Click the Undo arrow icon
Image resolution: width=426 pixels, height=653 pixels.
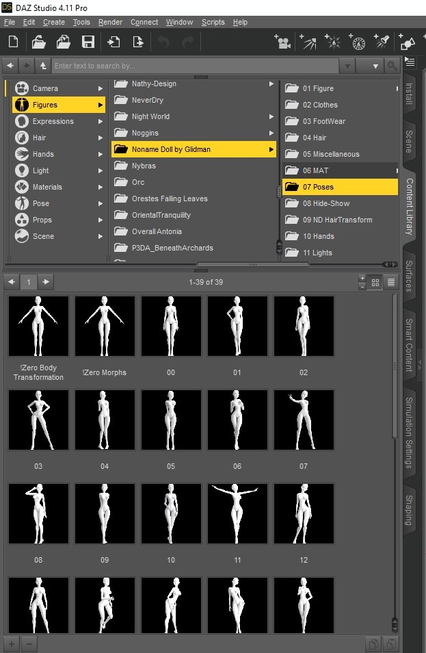click(x=163, y=42)
